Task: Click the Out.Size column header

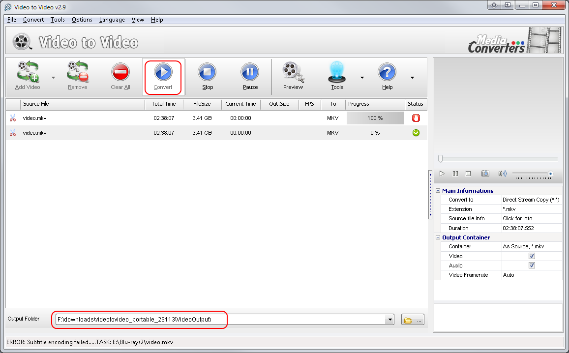Action: tap(279, 104)
